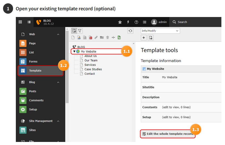Toggle the page tree list icon
This screenshot has height=145, width=225.
point(29,22)
